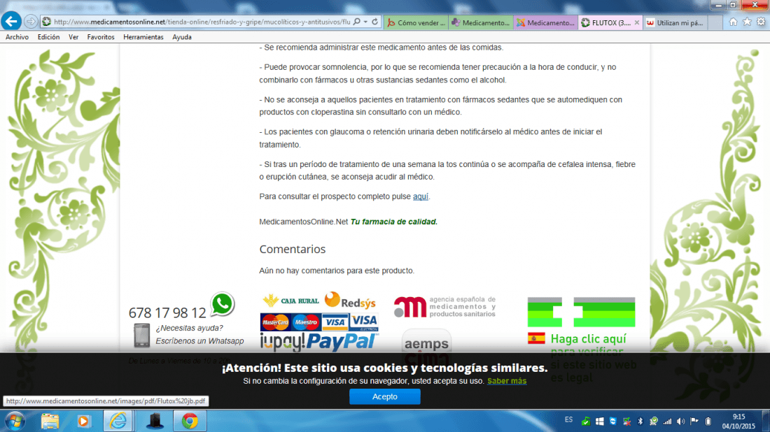770x432 pixels.
Task: Open the browser Tools gear icon
Action: (761, 22)
